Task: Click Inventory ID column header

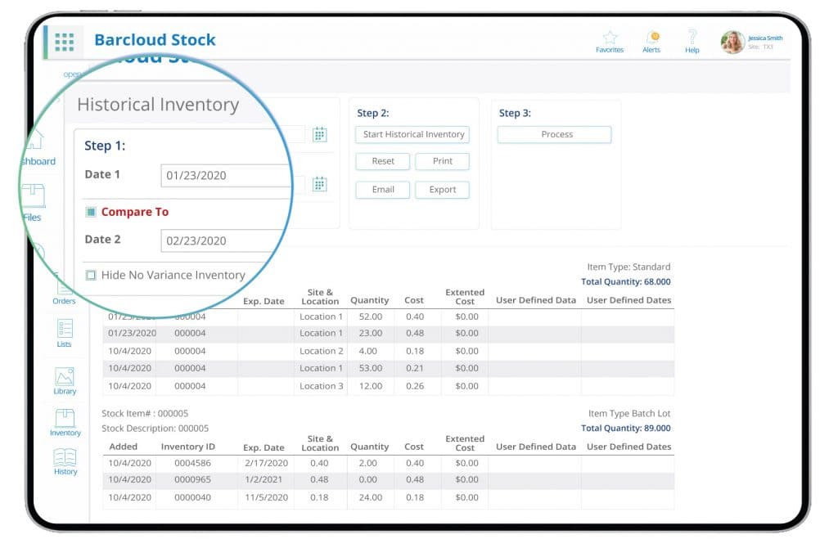Action: [187, 447]
